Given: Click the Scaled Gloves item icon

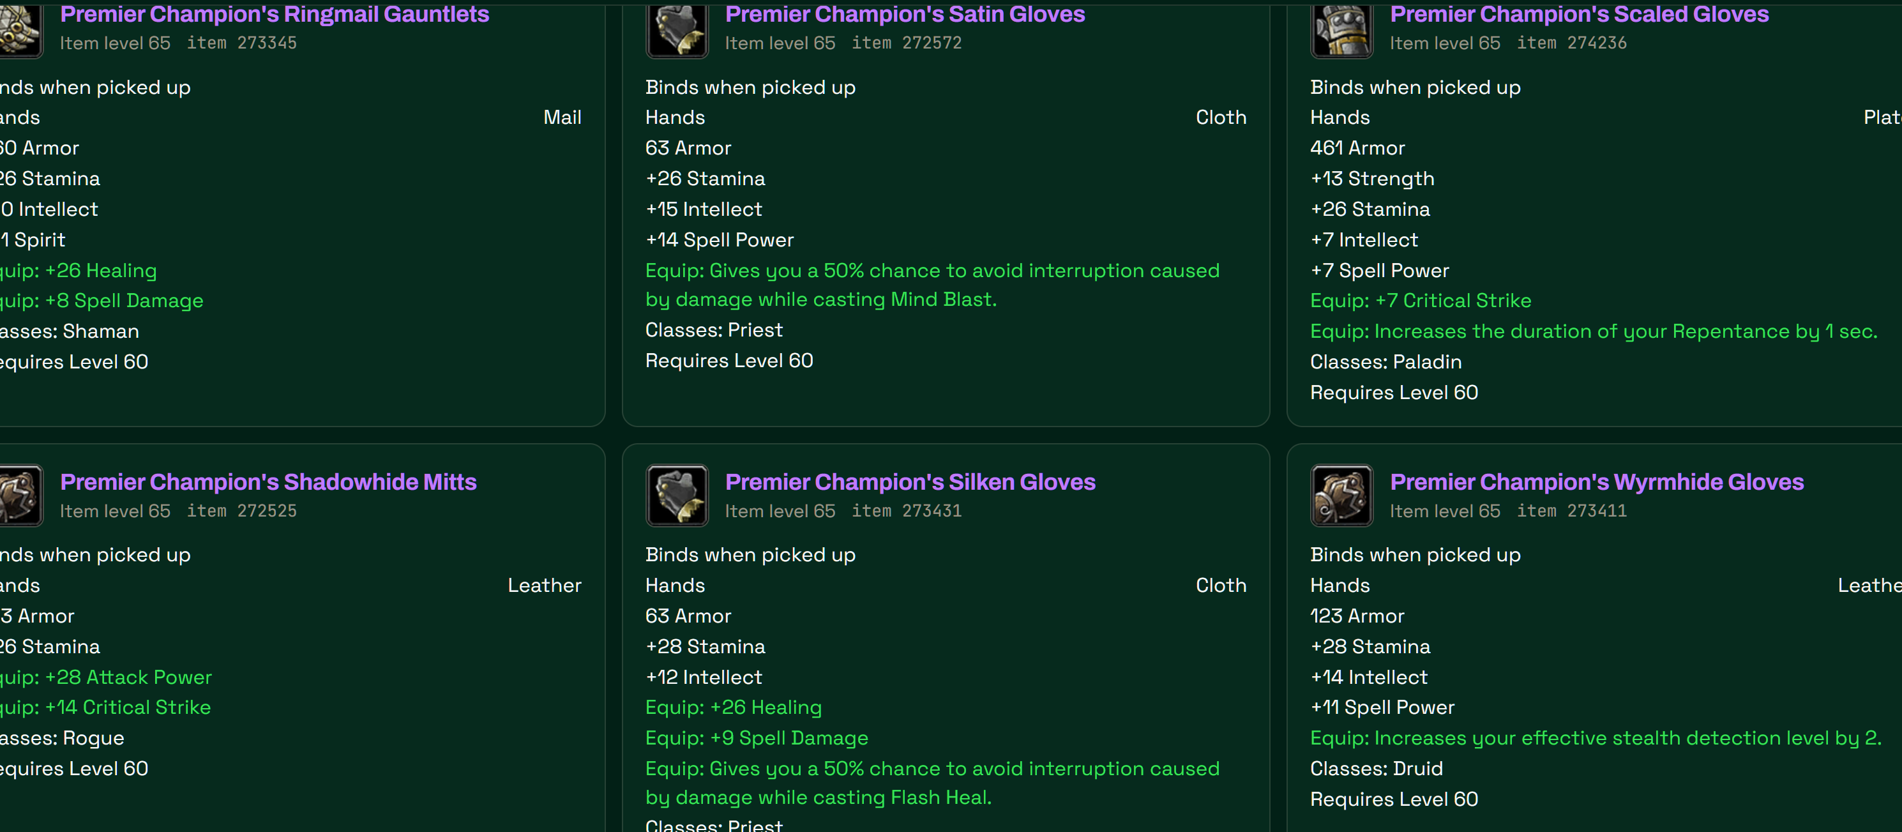Looking at the screenshot, I should [1341, 29].
